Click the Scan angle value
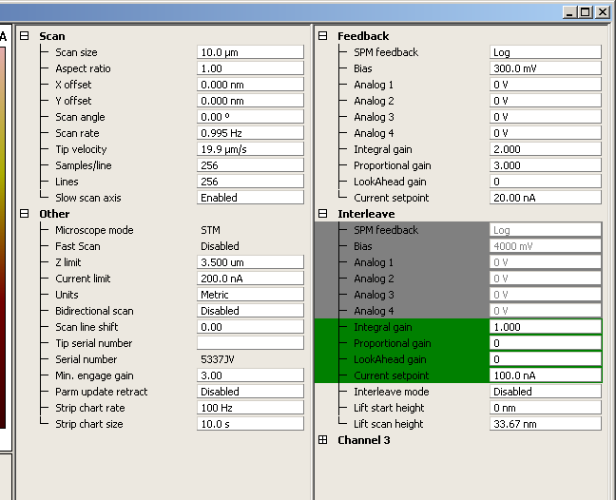Image resolution: width=616 pixels, height=500 pixels. pos(250,117)
